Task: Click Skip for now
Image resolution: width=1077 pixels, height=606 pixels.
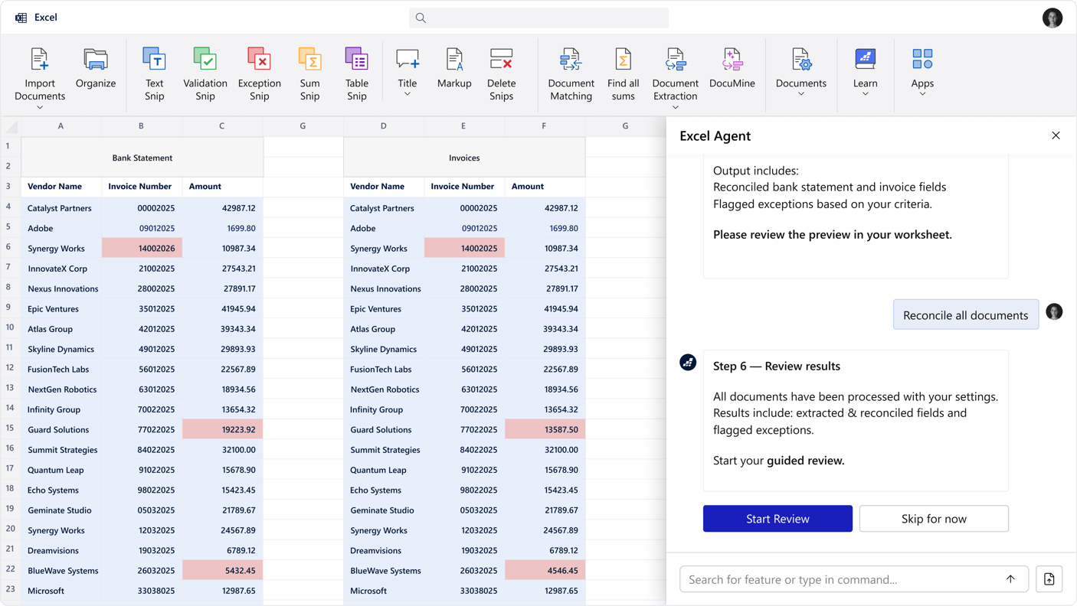Action: (933, 519)
